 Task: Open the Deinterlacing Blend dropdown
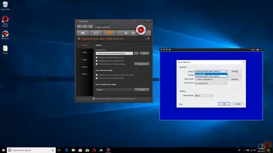[204, 96]
